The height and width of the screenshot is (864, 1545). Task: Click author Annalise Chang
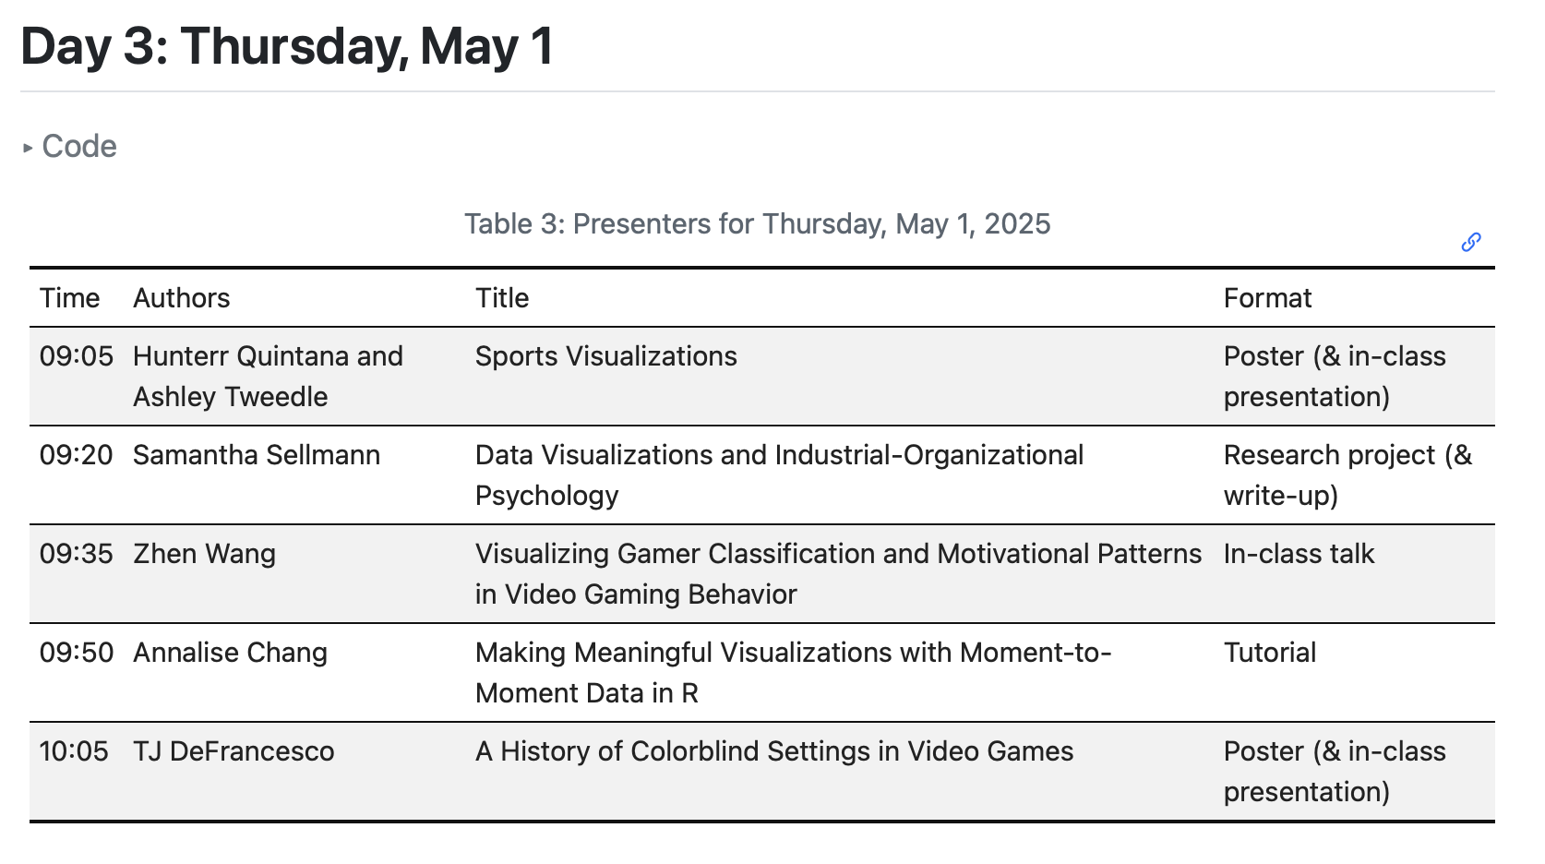coord(230,653)
